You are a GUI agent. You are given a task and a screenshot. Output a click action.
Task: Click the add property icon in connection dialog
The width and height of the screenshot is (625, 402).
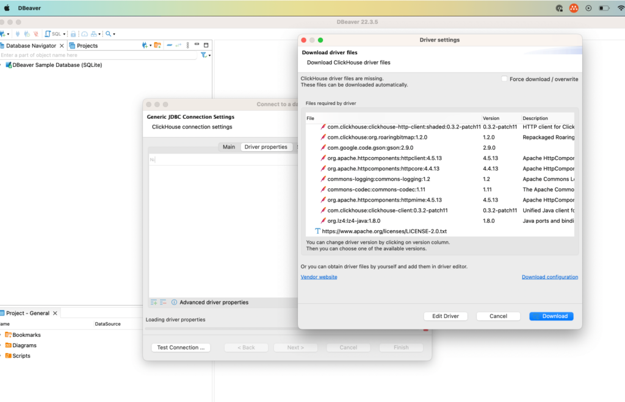click(154, 303)
